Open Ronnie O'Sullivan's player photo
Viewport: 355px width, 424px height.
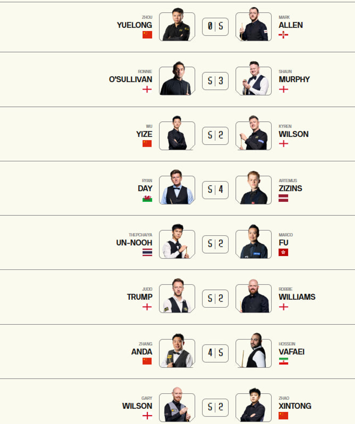[177, 81]
